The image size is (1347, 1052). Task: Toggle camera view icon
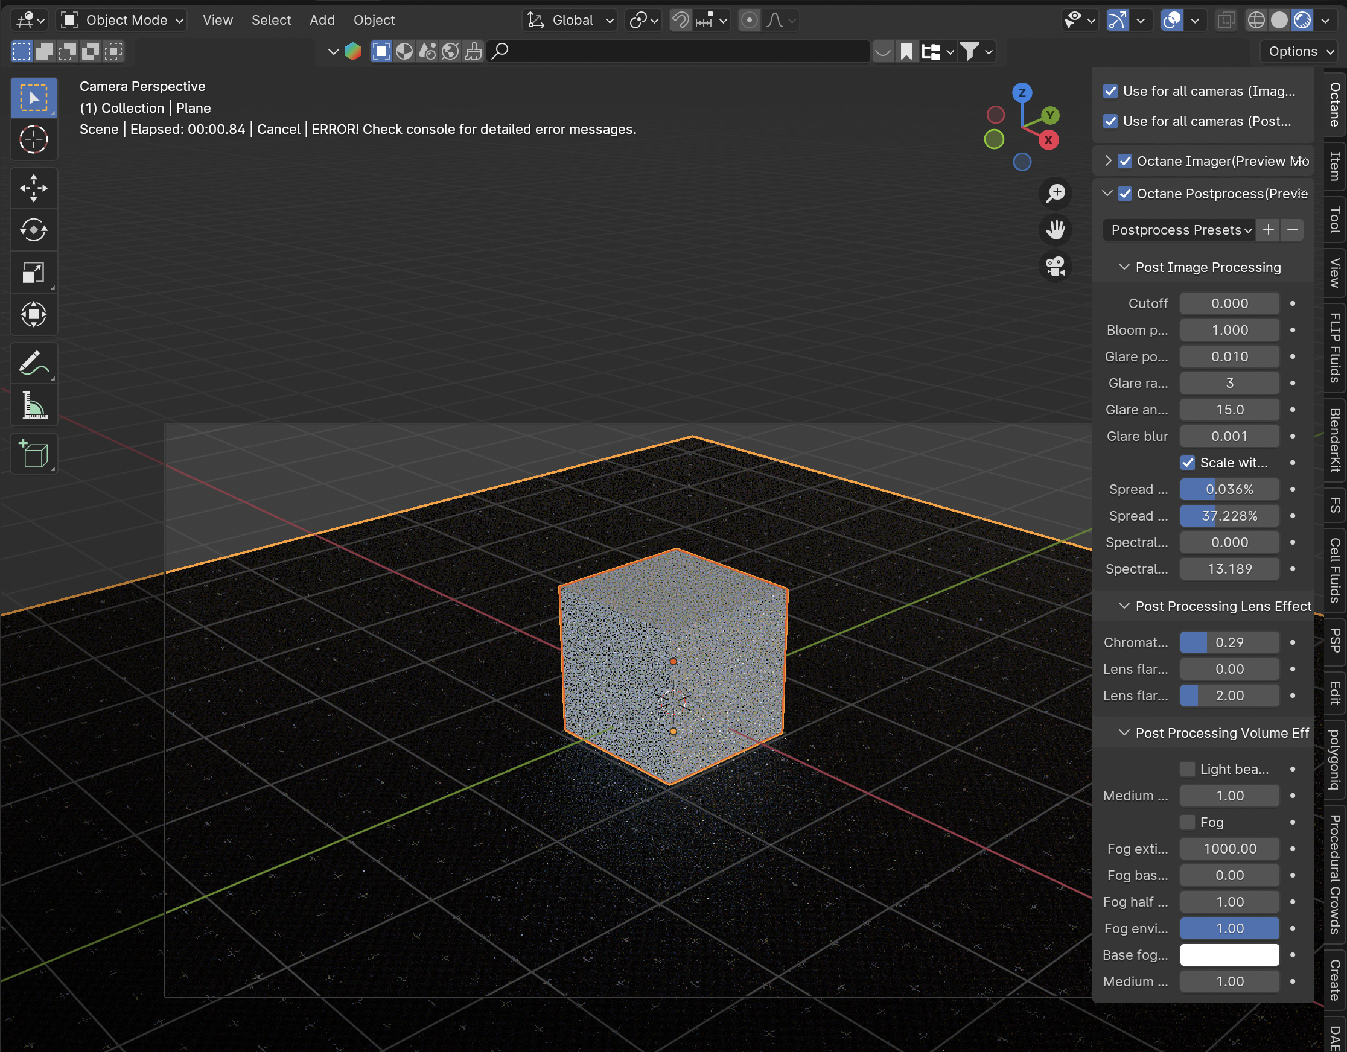(1056, 267)
